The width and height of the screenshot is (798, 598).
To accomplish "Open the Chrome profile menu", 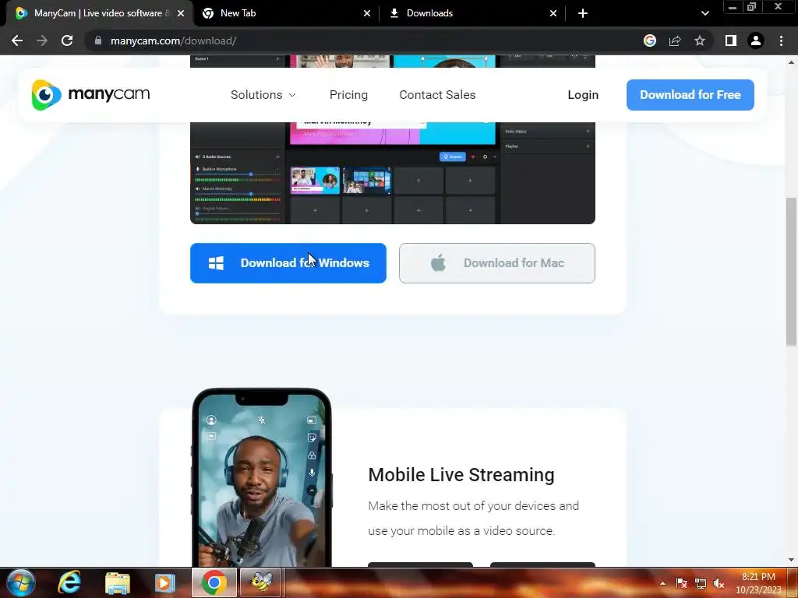I will click(756, 40).
